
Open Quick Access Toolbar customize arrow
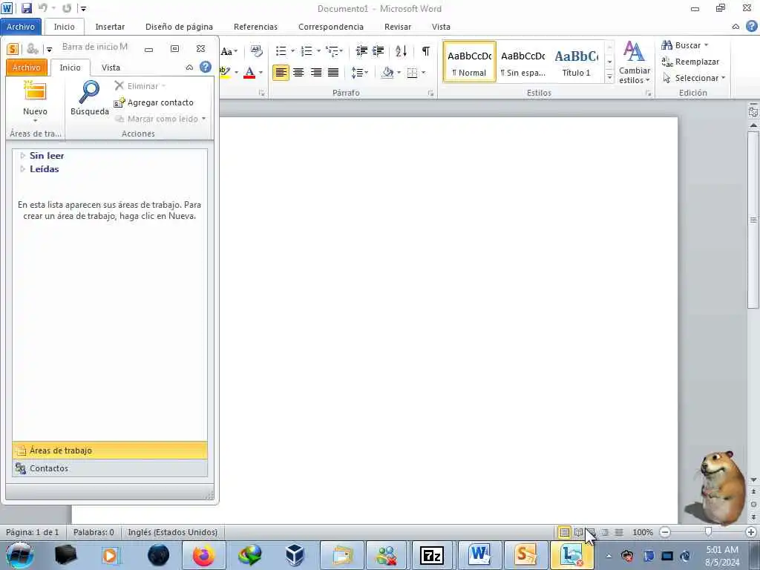point(83,9)
